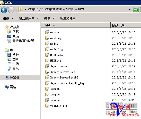Click the Back navigation arrow
Viewport: 141px width, 119px height.
coord(4,10)
